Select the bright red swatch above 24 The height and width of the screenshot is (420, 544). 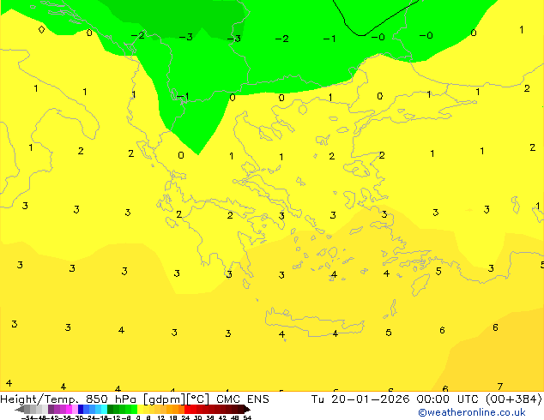187,409
